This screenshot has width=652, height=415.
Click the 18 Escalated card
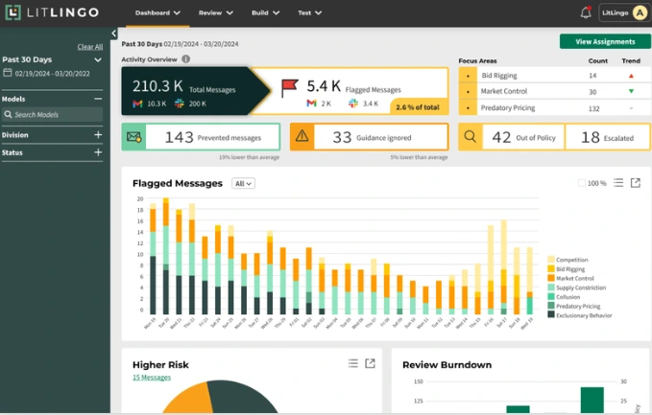pyautogui.click(x=608, y=137)
